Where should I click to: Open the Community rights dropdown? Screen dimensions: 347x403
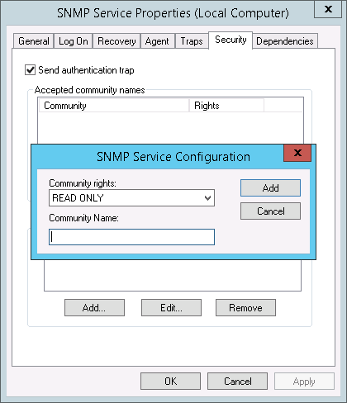pyautogui.click(x=131, y=197)
